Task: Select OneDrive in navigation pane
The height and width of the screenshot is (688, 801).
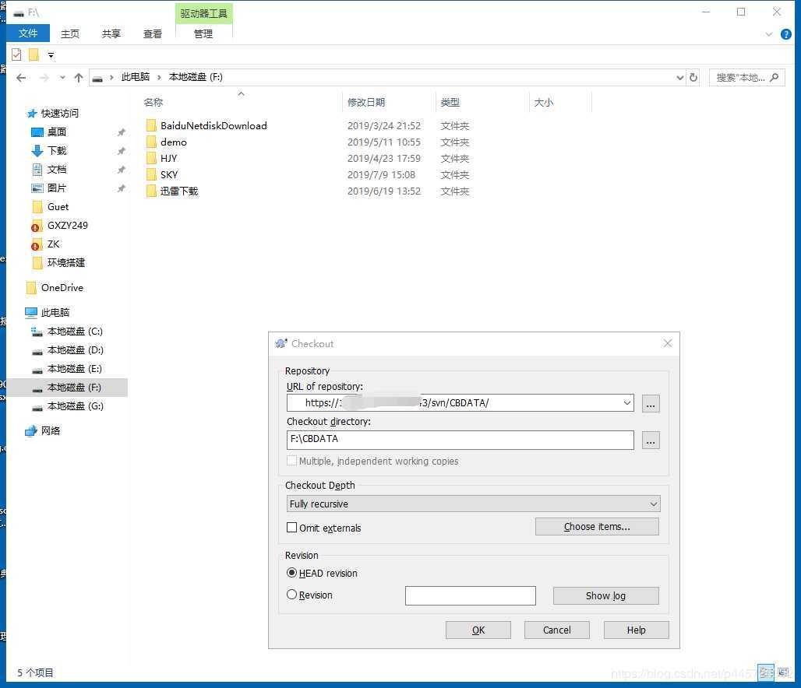Action: [x=62, y=288]
